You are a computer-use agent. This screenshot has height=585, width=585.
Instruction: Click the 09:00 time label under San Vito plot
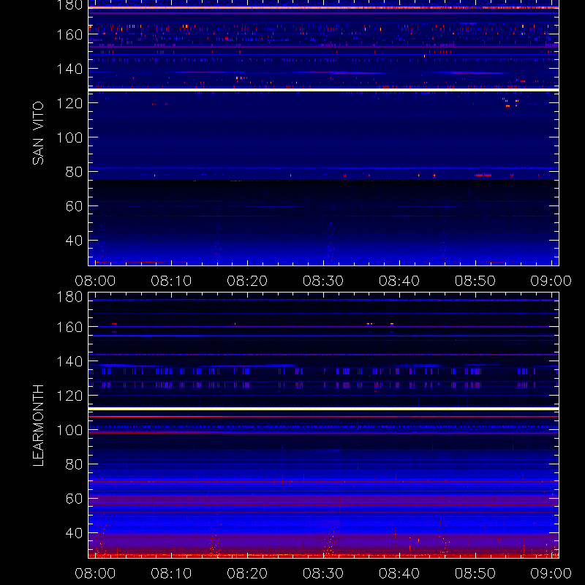click(551, 281)
